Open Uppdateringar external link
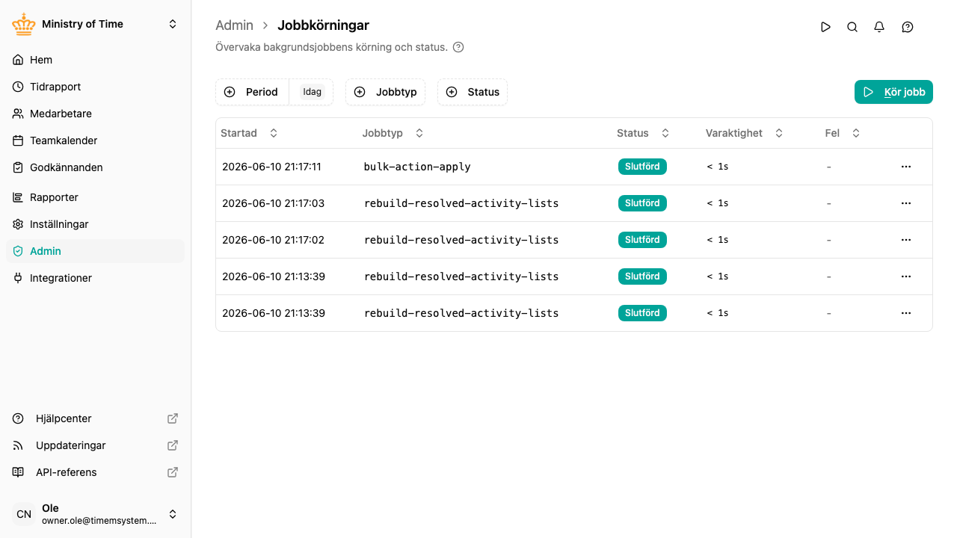957x538 pixels. 95,445
